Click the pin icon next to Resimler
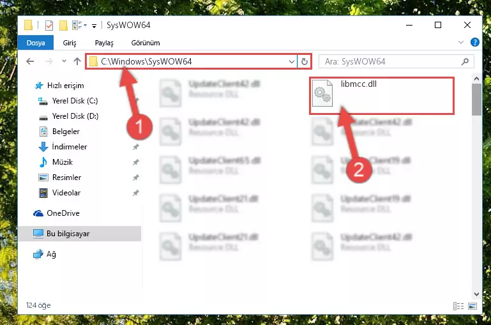The width and height of the screenshot is (491, 325). [135, 178]
